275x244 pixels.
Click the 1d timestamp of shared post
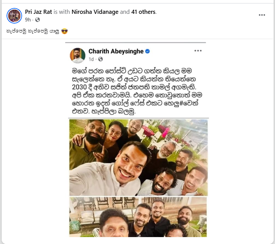[91, 59]
